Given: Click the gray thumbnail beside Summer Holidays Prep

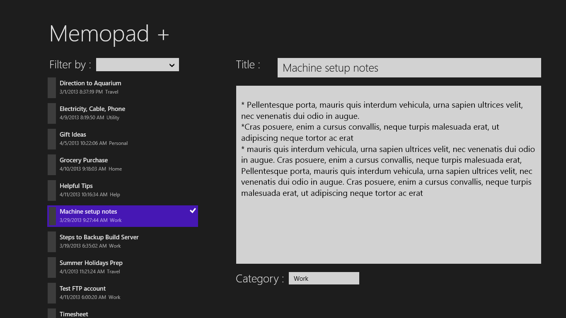Looking at the screenshot, I should click(x=52, y=267).
